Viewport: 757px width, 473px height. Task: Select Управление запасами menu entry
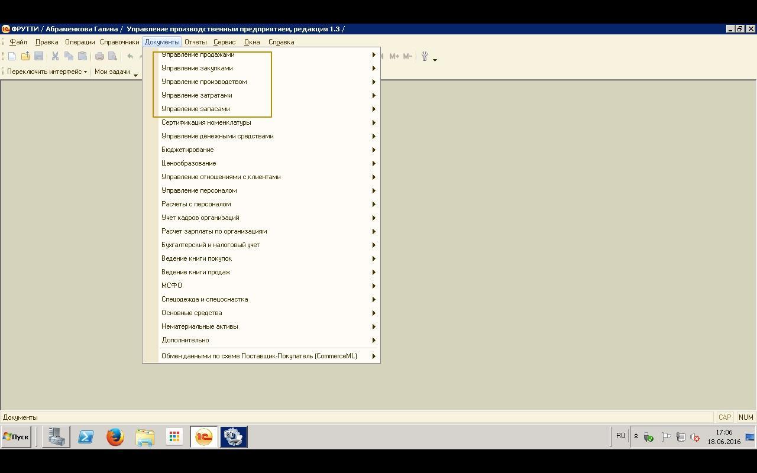261,109
